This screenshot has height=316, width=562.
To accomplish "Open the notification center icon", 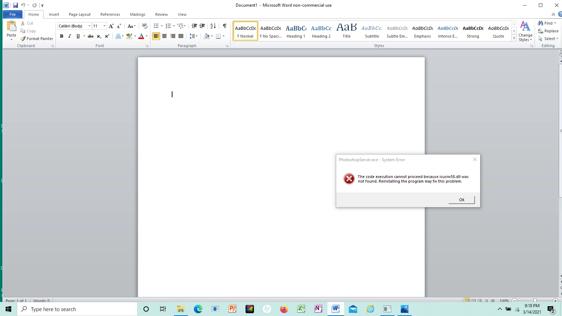I will tap(551, 309).
